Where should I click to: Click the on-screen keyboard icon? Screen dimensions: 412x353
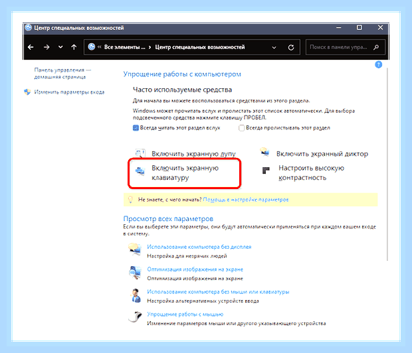coord(140,171)
